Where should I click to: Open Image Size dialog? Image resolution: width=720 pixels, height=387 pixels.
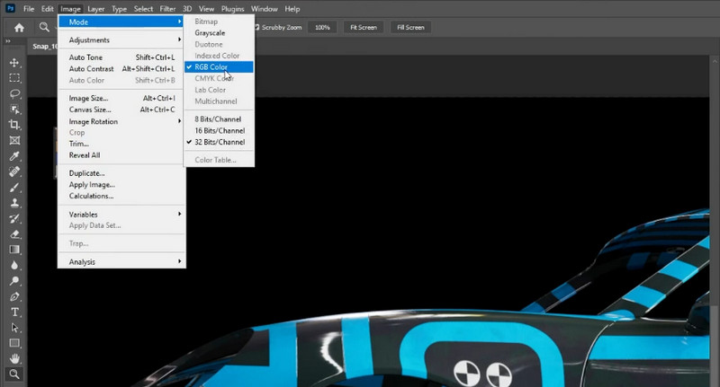coord(121,98)
